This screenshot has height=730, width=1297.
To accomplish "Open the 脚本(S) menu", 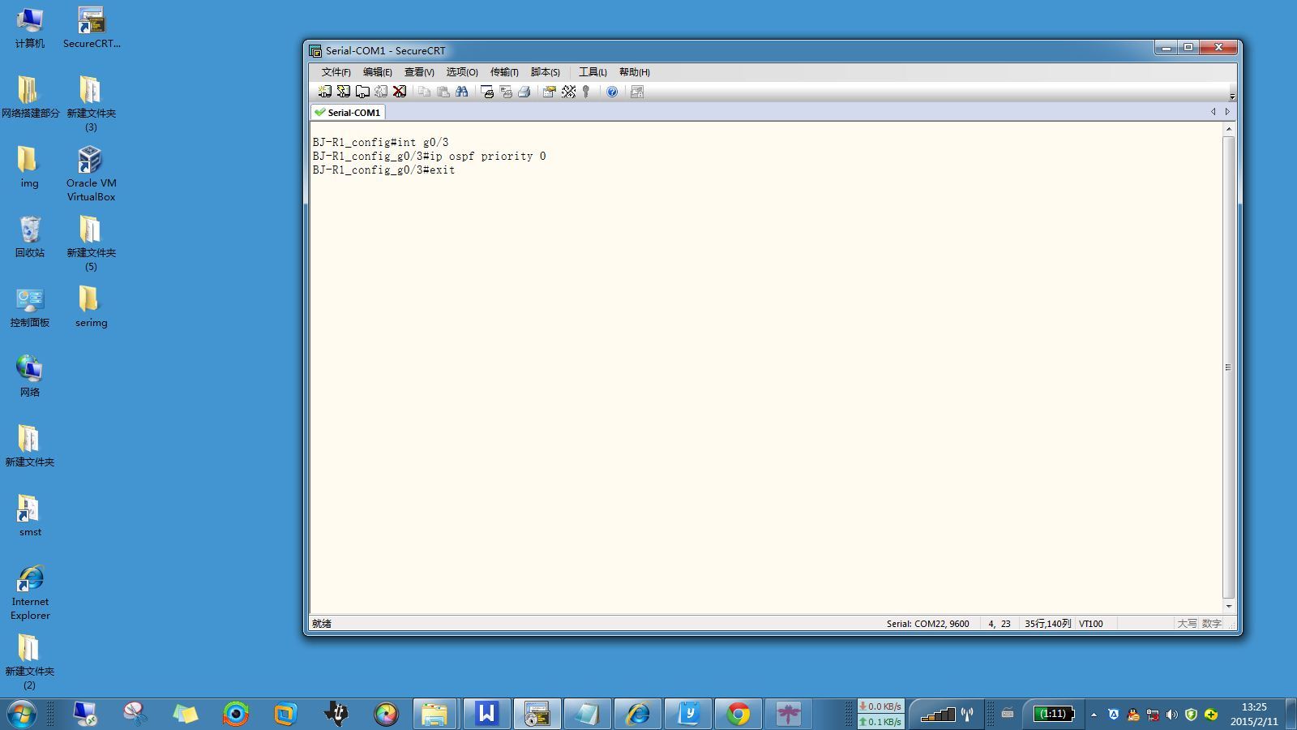I will pos(546,72).
